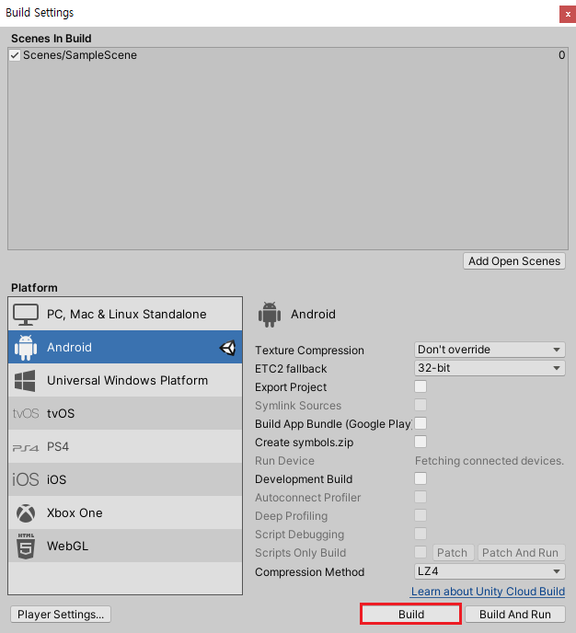This screenshot has width=576, height=633.
Task: Click the Build And Run button
Action: click(x=515, y=615)
